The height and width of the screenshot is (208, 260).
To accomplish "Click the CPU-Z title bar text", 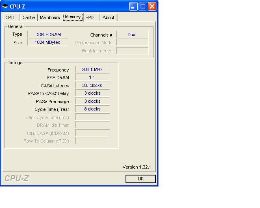I will (x=17, y=6).
